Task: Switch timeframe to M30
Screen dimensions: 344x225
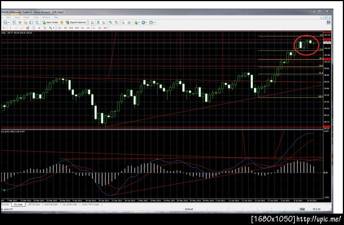Action: [x=77, y=28]
